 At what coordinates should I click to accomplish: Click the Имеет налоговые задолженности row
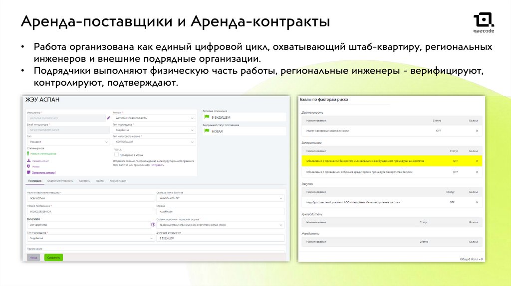coord(392,131)
